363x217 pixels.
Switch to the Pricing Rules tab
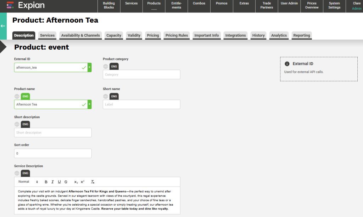tap(177, 35)
